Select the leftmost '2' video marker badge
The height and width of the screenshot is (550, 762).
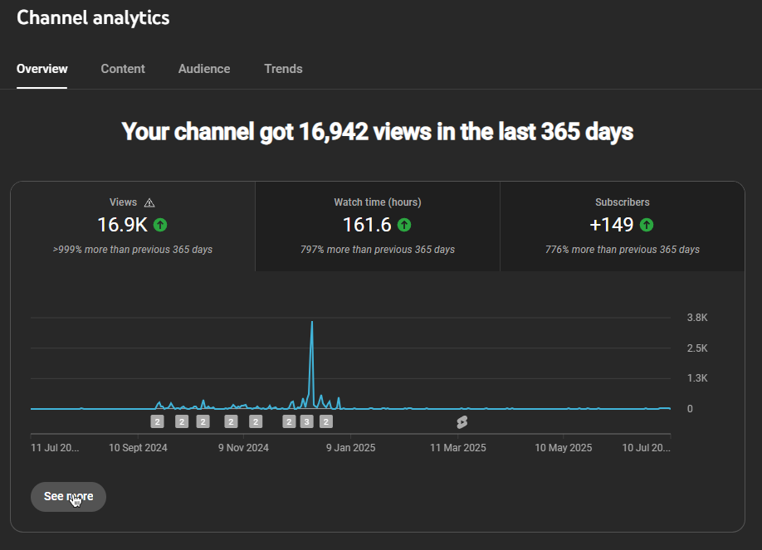coord(157,422)
